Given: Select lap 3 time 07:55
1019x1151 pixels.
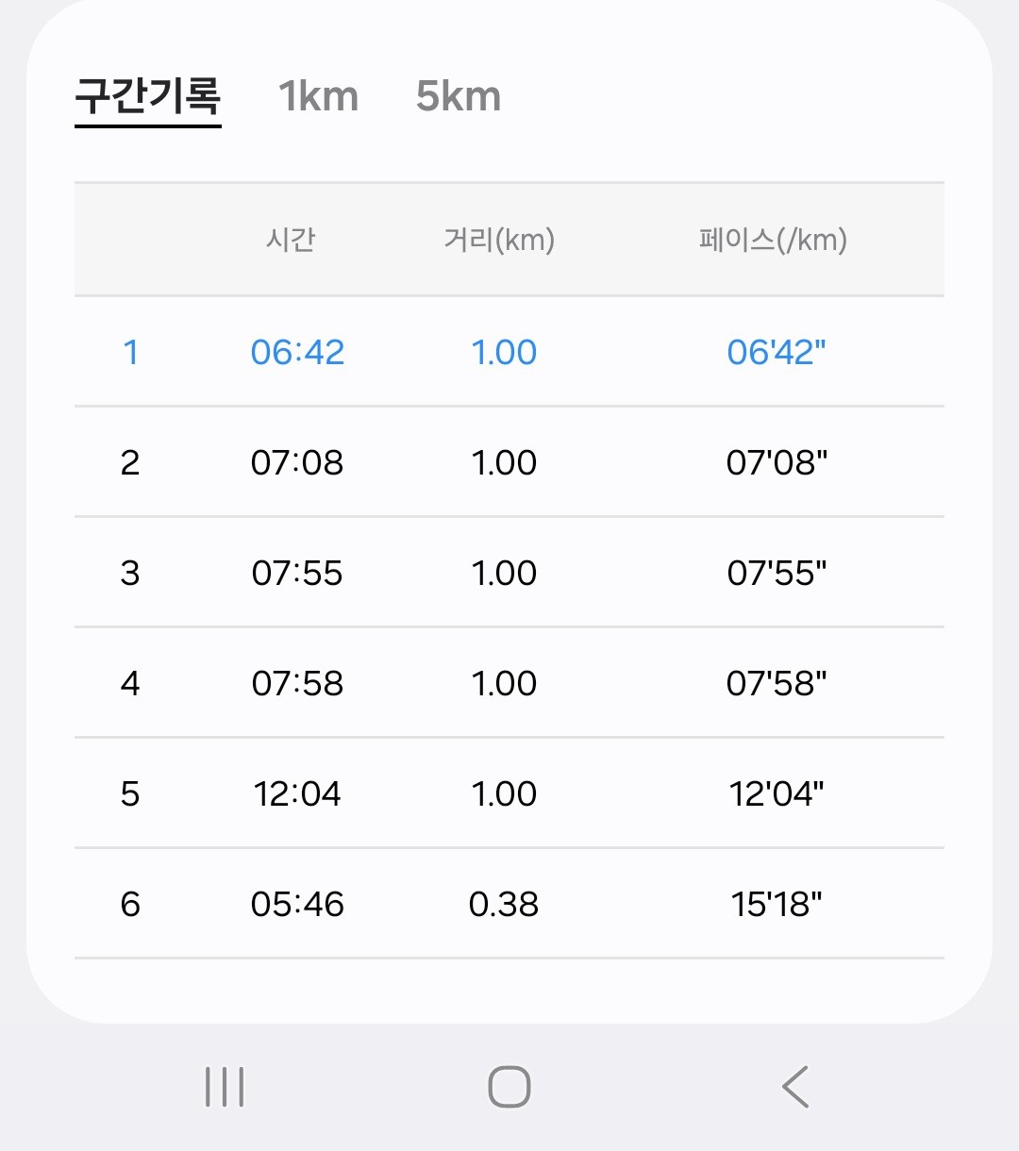Looking at the screenshot, I should tap(297, 573).
